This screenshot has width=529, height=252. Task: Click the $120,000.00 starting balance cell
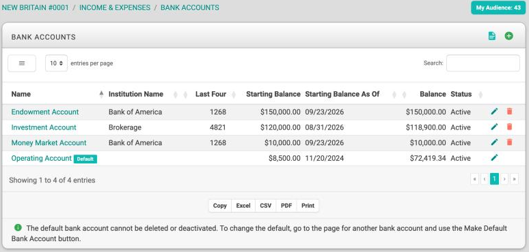coord(280,127)
